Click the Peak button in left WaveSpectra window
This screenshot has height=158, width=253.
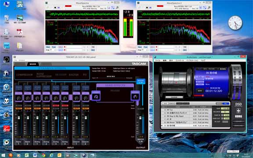coord(54,47)
